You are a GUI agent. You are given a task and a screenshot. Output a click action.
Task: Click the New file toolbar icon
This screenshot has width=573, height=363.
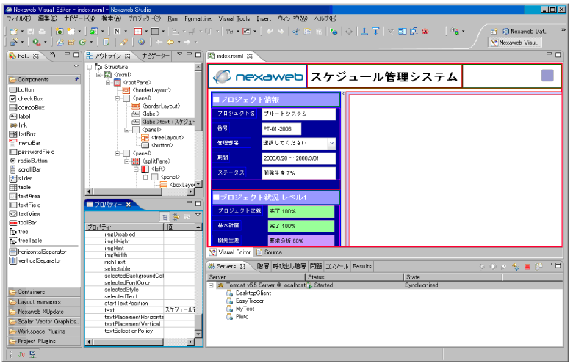point(13,32)
